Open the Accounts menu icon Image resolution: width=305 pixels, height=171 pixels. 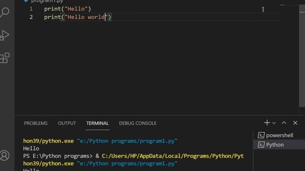coord(5,155)
